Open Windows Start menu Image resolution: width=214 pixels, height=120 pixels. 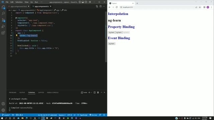pos(2,118)
